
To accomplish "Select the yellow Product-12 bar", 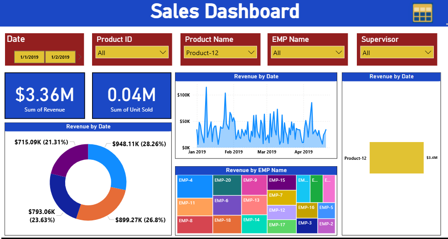I will pyautogui.click(x=397, y=158).
